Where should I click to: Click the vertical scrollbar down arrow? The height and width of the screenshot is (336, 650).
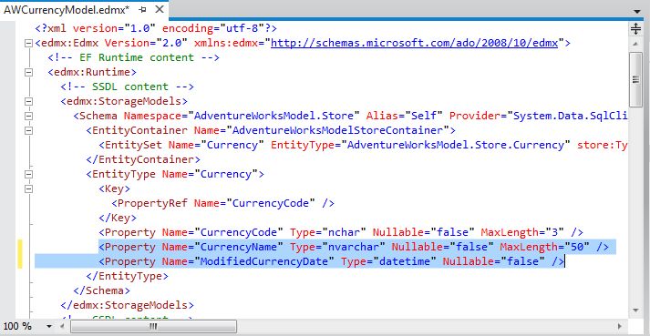635,311
